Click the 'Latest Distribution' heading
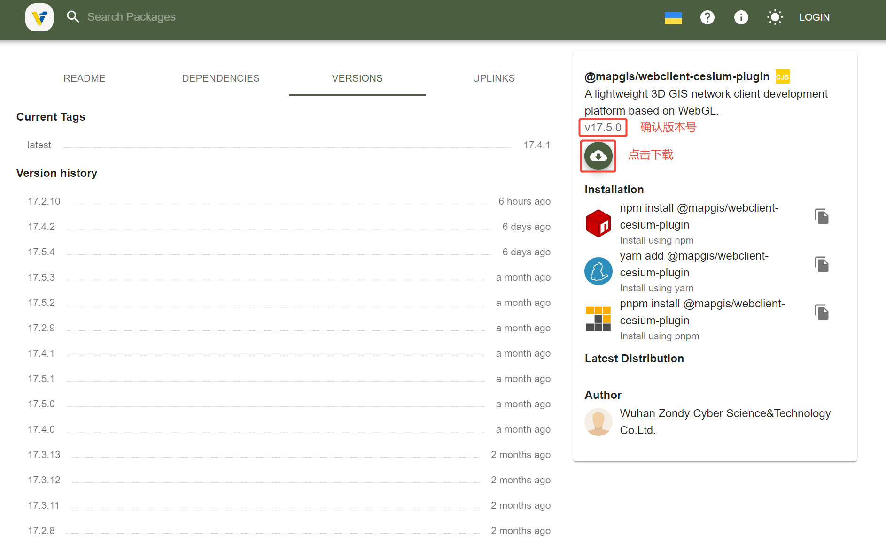This screenshot has width=886, height=542. pyautogui.click(x=634, y=359)
